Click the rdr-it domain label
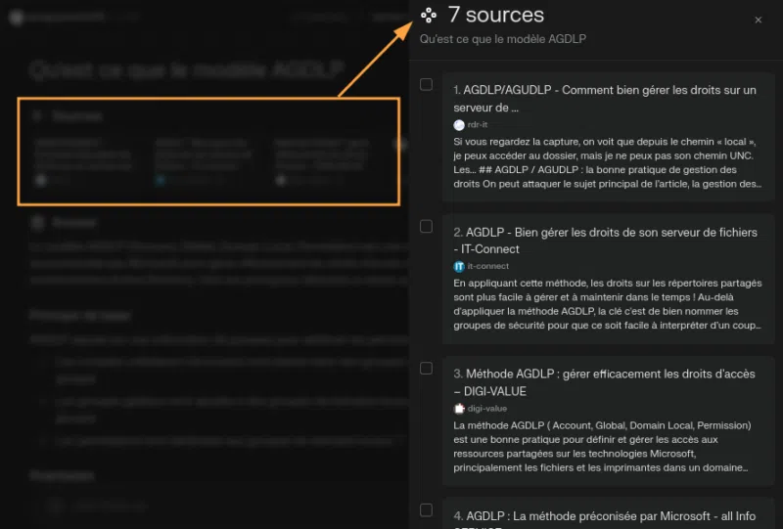Screen dimensions: 783x529 [478, 125]
